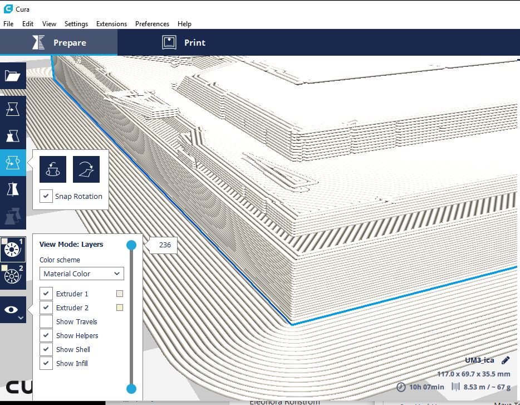Click Extruder 1 color swatch
This screenshot has width=520, height=405.
pos(120,294)
